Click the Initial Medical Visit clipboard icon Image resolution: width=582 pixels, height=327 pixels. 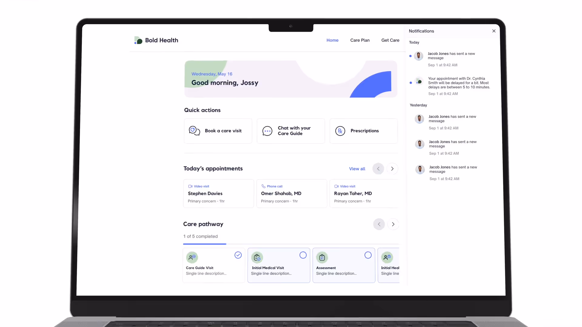[x=257, y=257]
